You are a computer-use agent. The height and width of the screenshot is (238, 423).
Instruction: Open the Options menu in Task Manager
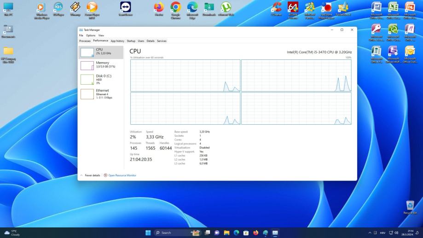coord(91,35)
